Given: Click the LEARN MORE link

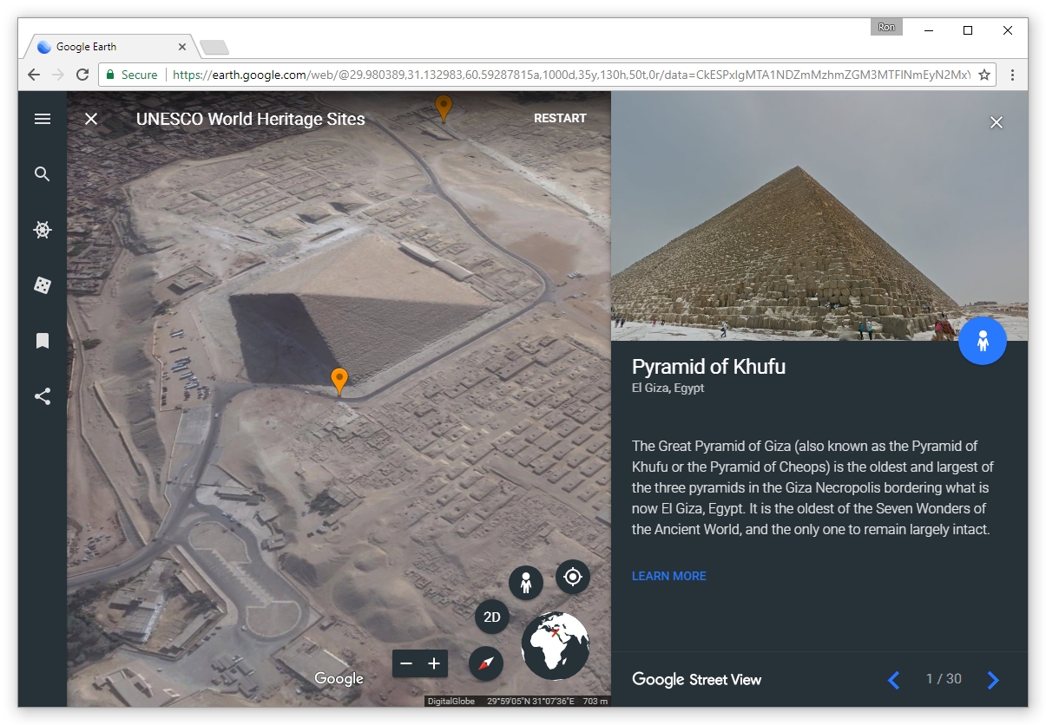Looking at the screenshot, I should (669, 576).
